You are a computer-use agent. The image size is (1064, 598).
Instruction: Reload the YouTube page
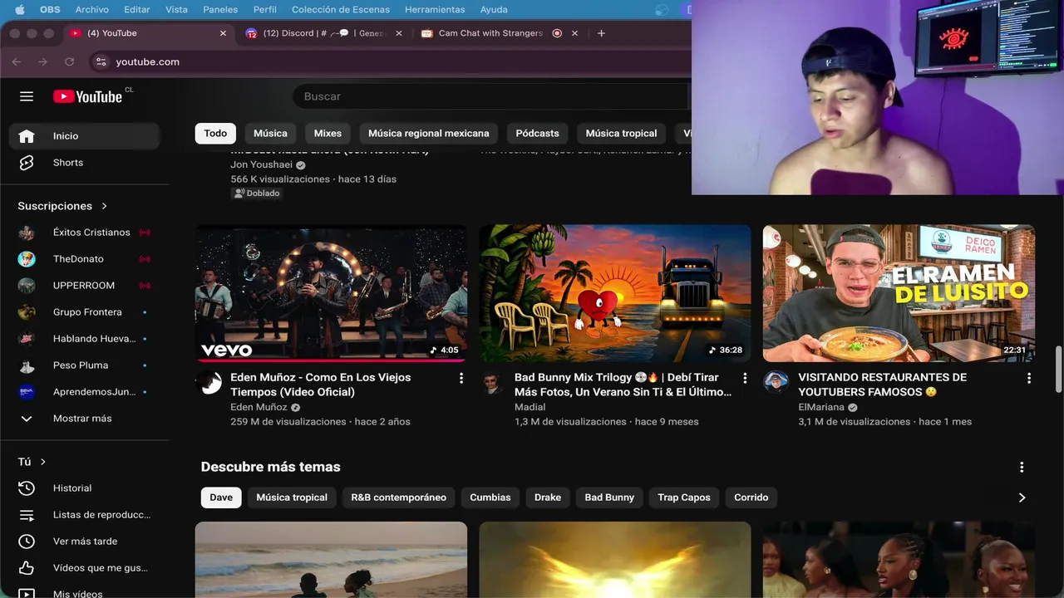(x=69, y=62)
